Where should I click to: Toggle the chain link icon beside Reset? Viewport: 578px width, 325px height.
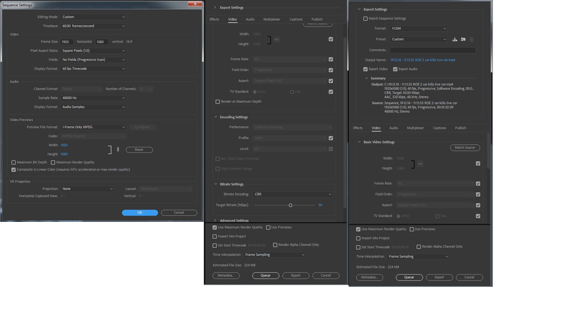118,150
